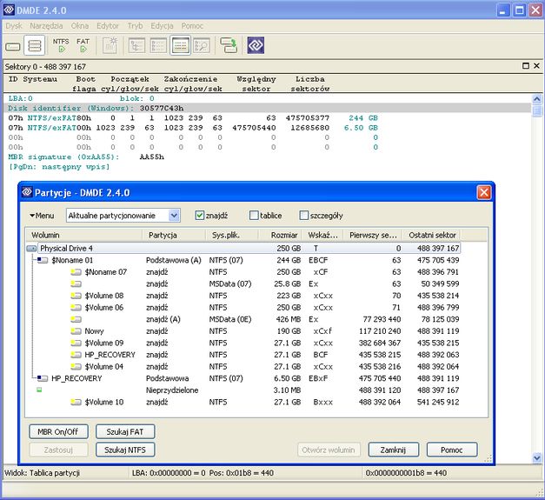
Task: Close the sector editor pane
Action: [536, 66]
